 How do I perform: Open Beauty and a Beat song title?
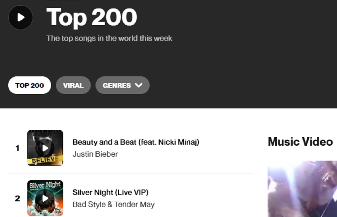136,142
